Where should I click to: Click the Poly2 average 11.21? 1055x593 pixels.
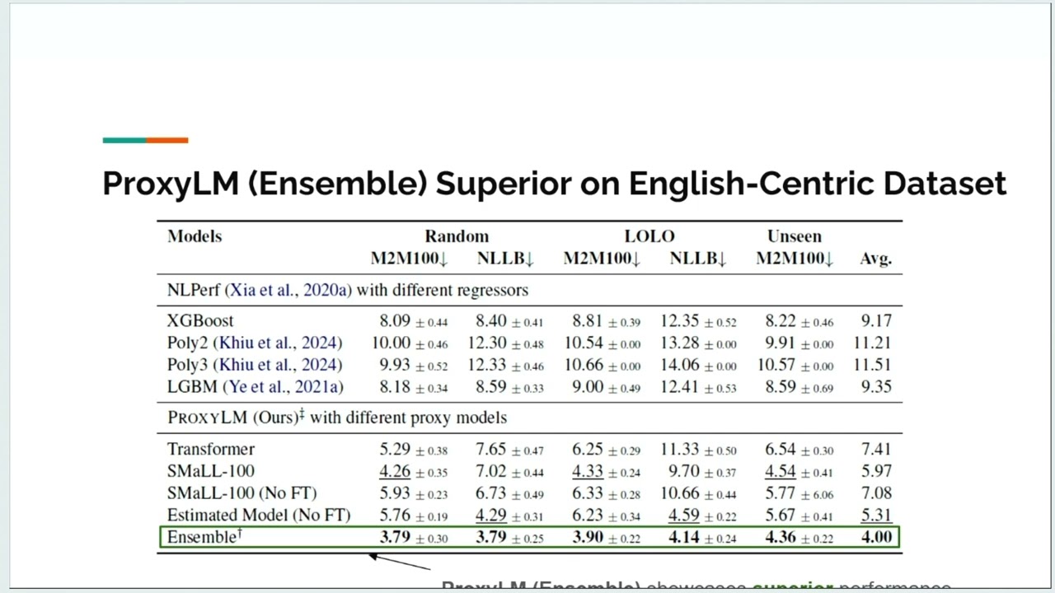(x=872, y=343)
